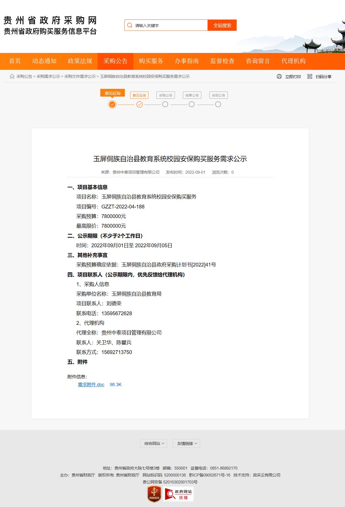Open the 动态通知 menu item

point(44,61)
